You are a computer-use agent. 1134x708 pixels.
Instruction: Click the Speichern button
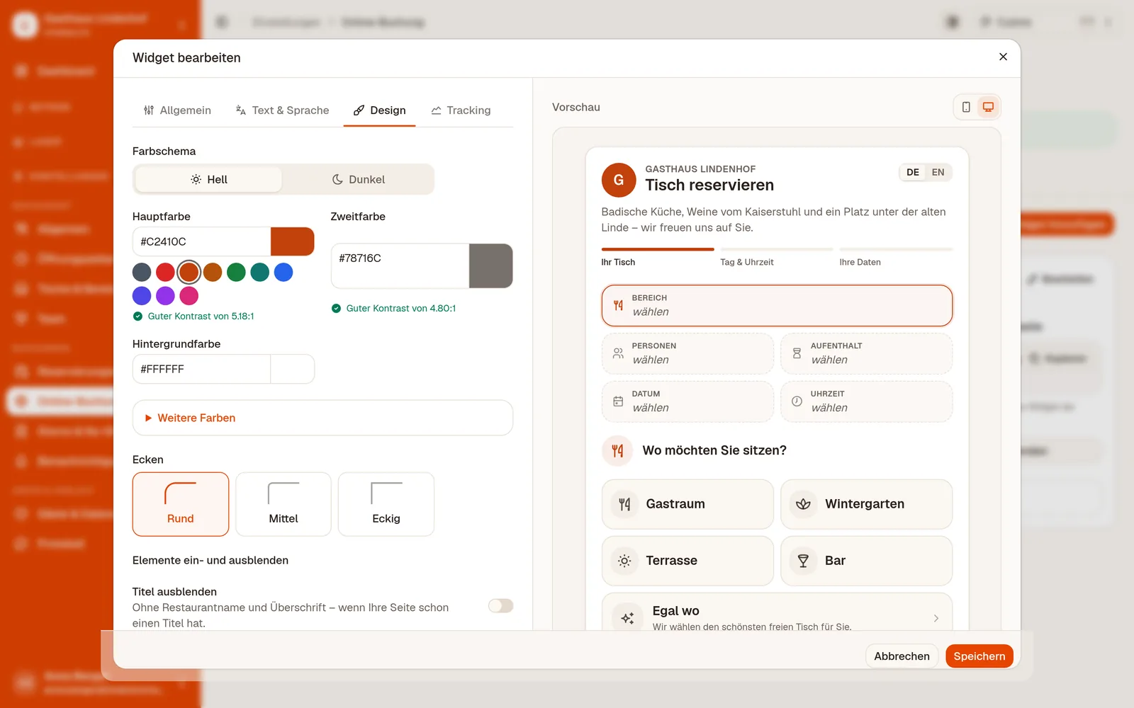[979, 656]
